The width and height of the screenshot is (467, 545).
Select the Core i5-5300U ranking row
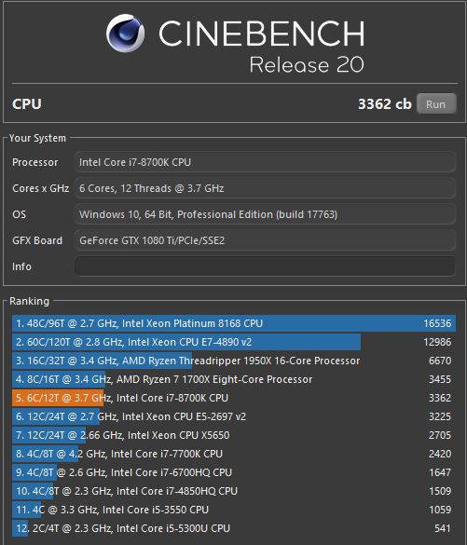[234, 528]
